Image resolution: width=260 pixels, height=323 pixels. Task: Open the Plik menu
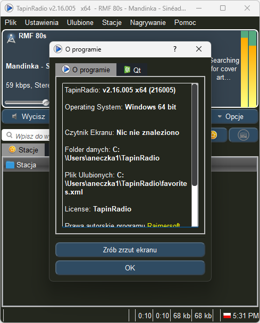pyautogui.click(x=11, y=22)
